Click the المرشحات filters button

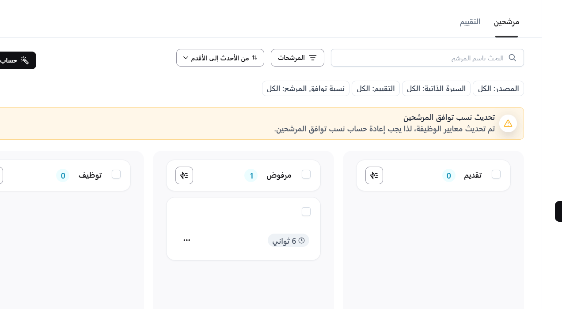297,58
